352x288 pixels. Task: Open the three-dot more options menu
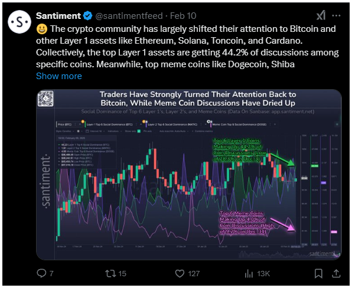coord(336,15)
